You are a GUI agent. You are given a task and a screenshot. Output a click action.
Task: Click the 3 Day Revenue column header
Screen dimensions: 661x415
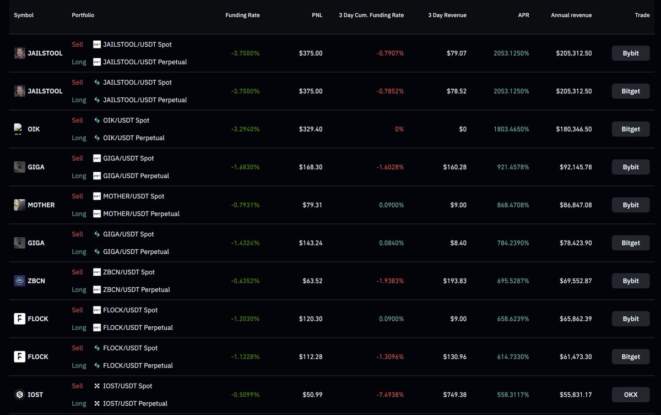[447, 15]
